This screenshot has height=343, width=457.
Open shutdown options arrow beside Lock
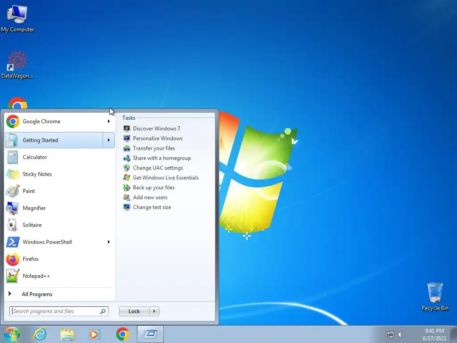coord(154,311)
